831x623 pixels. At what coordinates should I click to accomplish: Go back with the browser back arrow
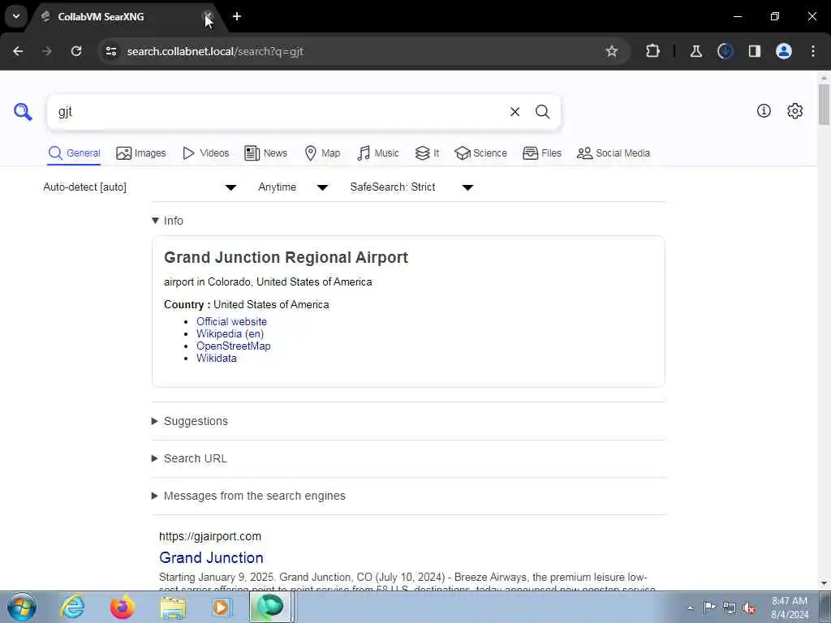(18, 51)
